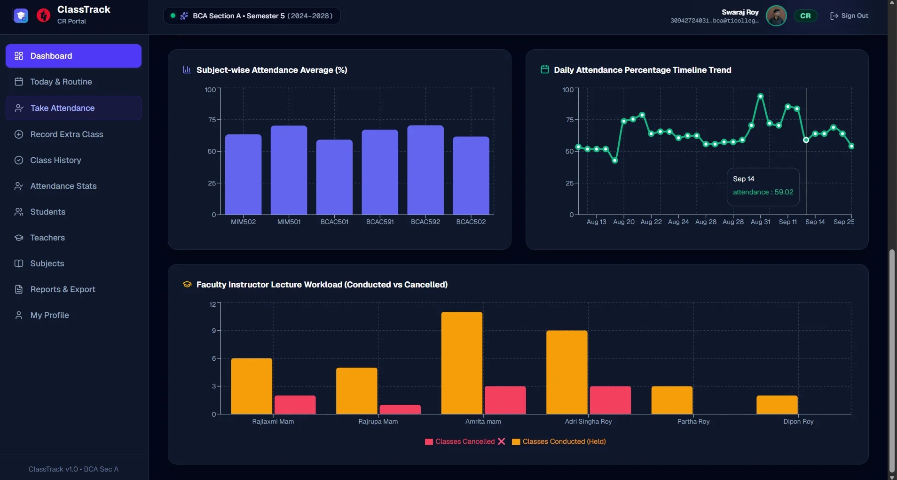Image resolution: width=897 pixels, height=480 pixels.
Task: Go to Today & Routine page
Action: pyautogui.click(x=73, y=82)
